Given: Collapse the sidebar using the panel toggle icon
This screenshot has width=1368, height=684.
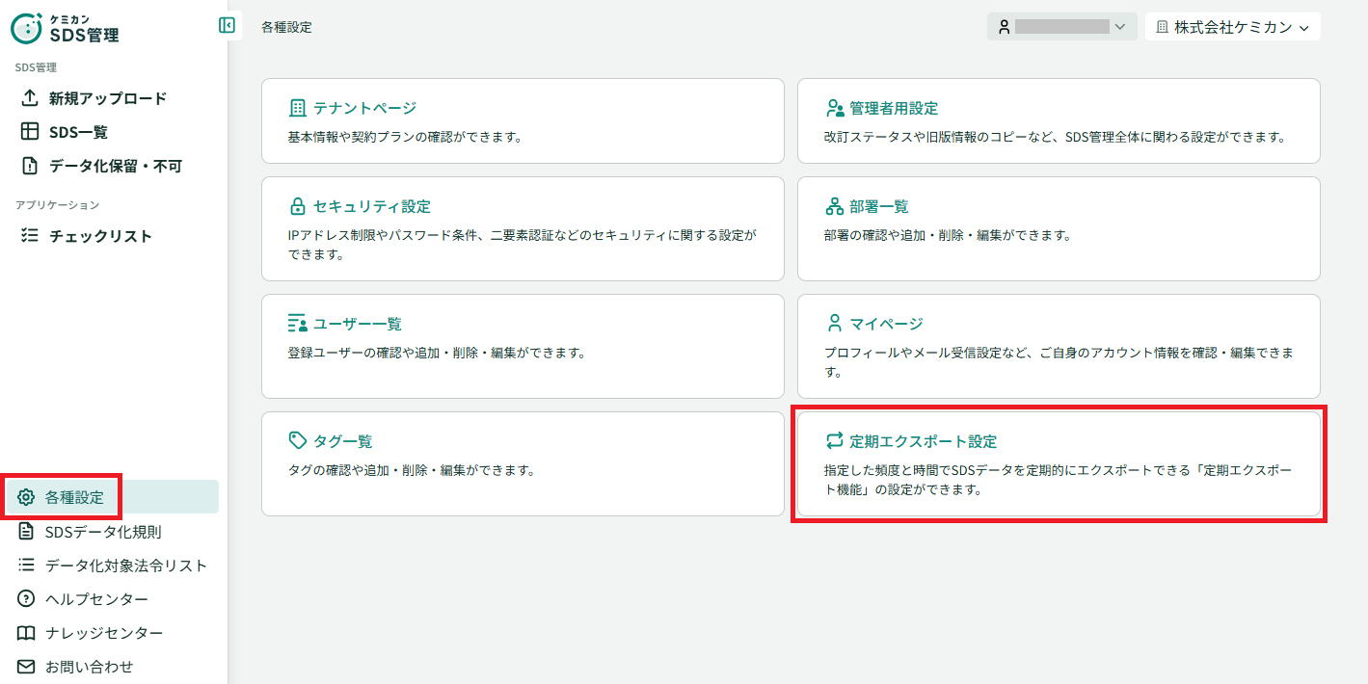Looking at the screenshot, I should [227, 25].
